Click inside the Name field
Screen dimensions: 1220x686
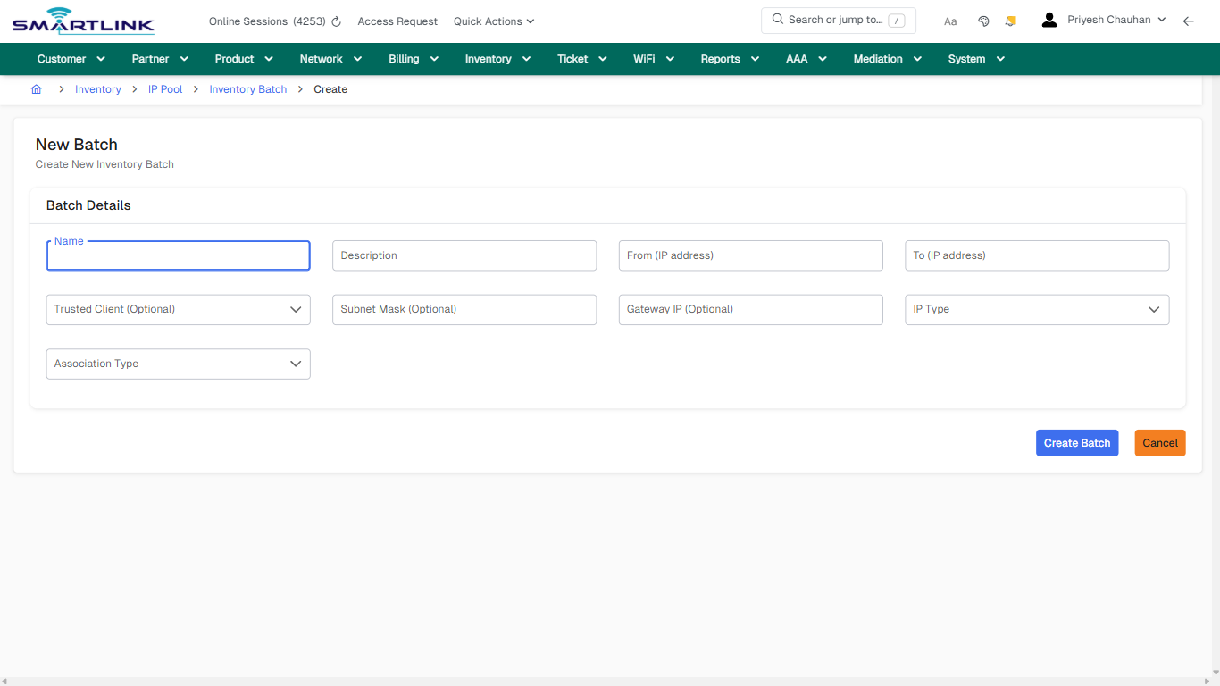point(178,255)
